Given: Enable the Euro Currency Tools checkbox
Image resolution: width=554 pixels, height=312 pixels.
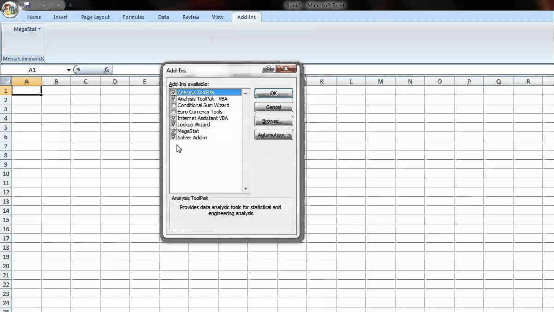Looking at the screenshot, I should click(174, 112).
